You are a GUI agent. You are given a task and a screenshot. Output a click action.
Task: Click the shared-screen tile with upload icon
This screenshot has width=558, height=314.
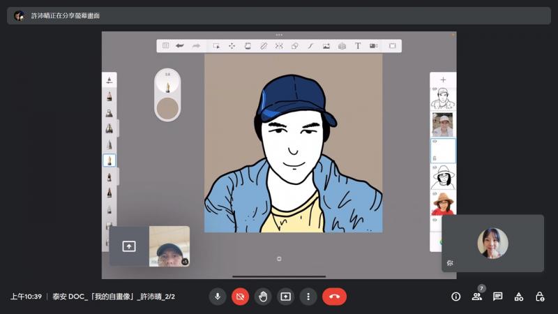tap(129, 246)
